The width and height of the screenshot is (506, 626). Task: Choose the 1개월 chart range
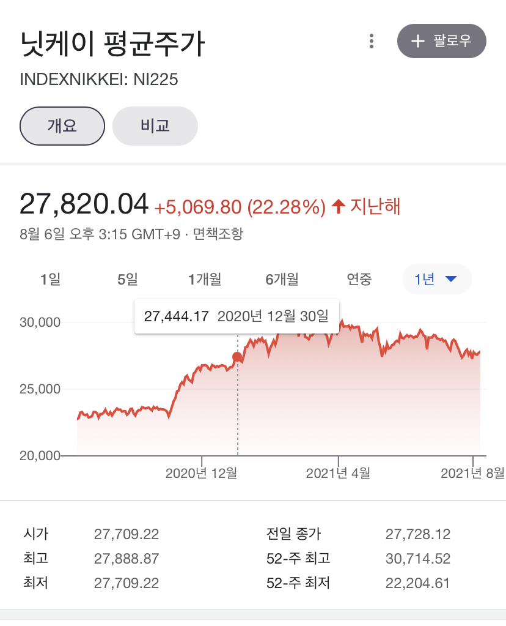[205, 280]
